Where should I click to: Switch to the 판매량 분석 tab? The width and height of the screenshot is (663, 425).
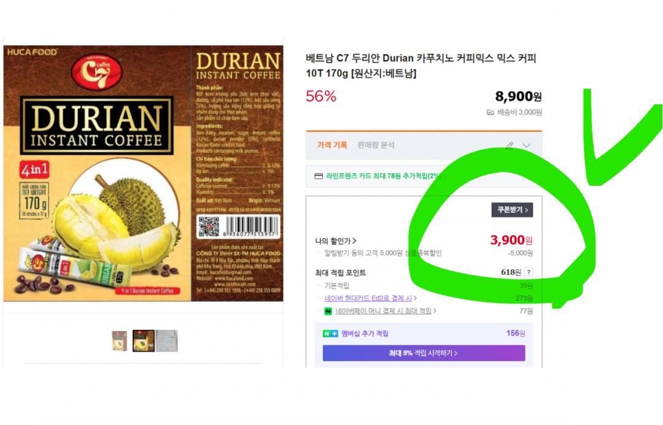click(376, 145)
